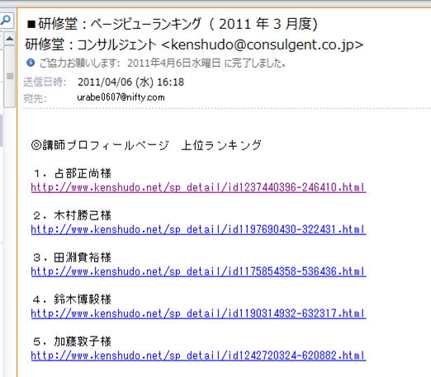Image resolution: width=431 pixels, height=377 pixels.
Task: Click the 宛先 label
Action: (35, 98)
